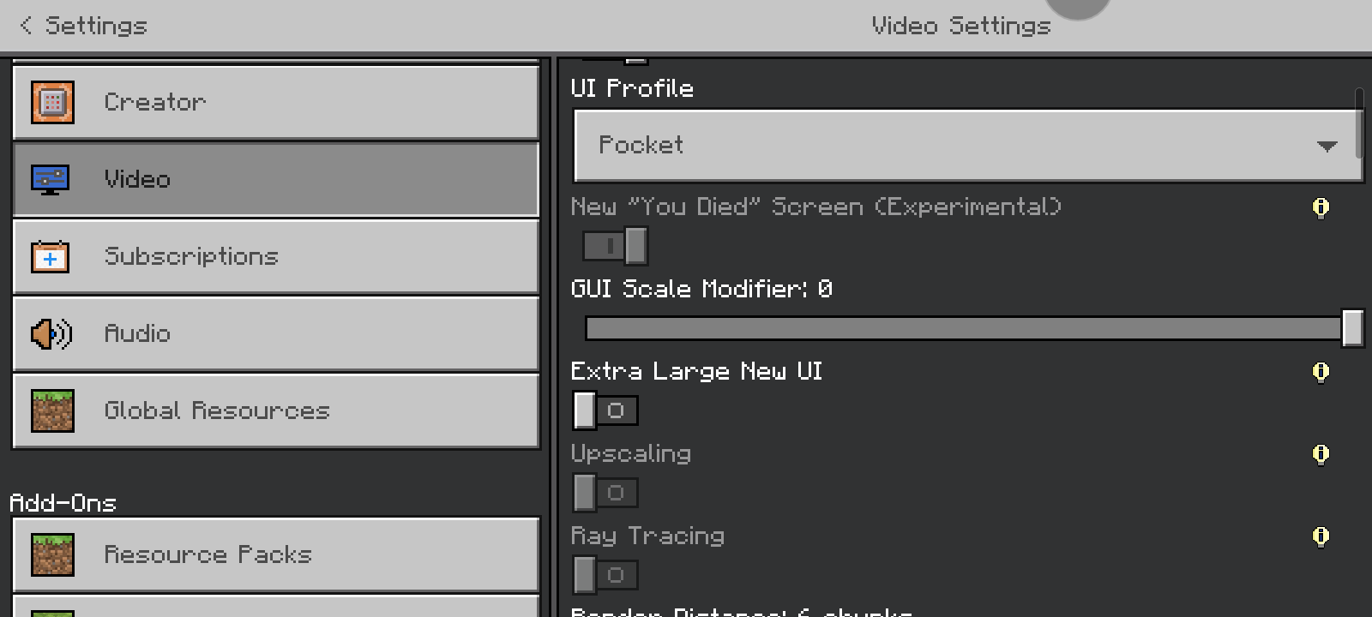Click the Video monitor icon
1372x617 pixels.
pos(50,179)
